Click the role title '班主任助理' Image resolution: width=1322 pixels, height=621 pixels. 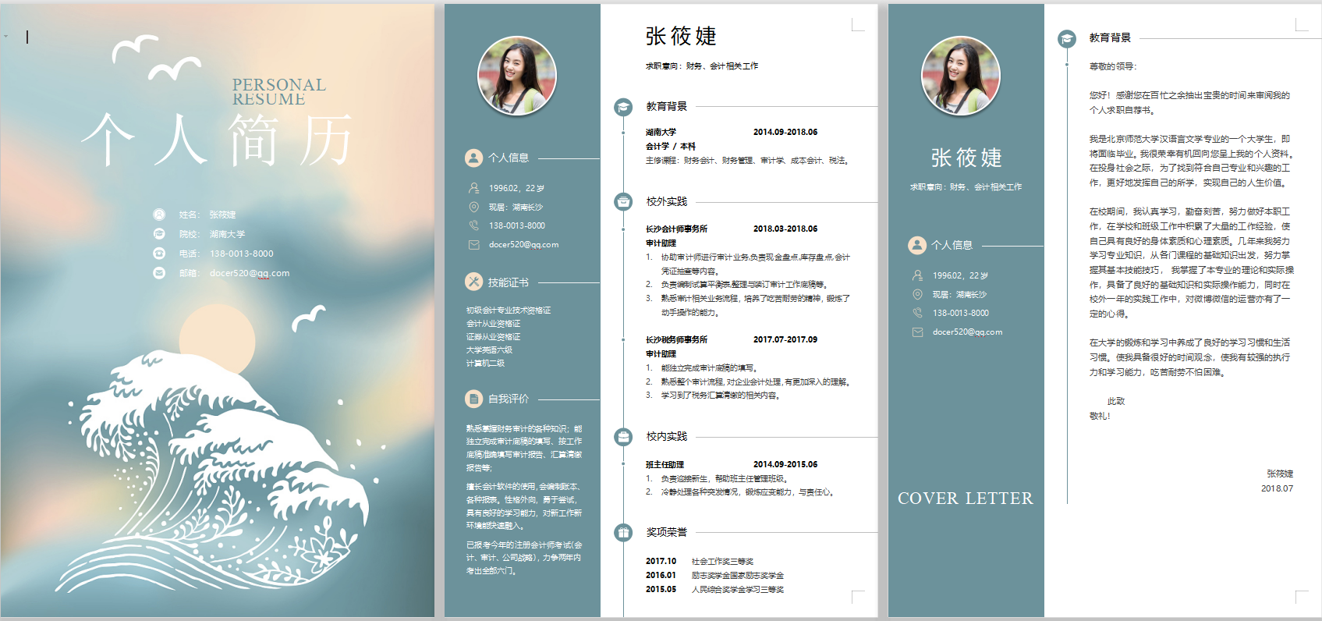coord(665,465)
